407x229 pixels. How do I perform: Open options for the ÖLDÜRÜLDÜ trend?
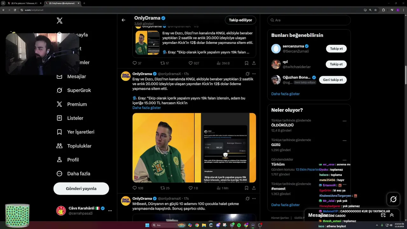pos(344,121)
